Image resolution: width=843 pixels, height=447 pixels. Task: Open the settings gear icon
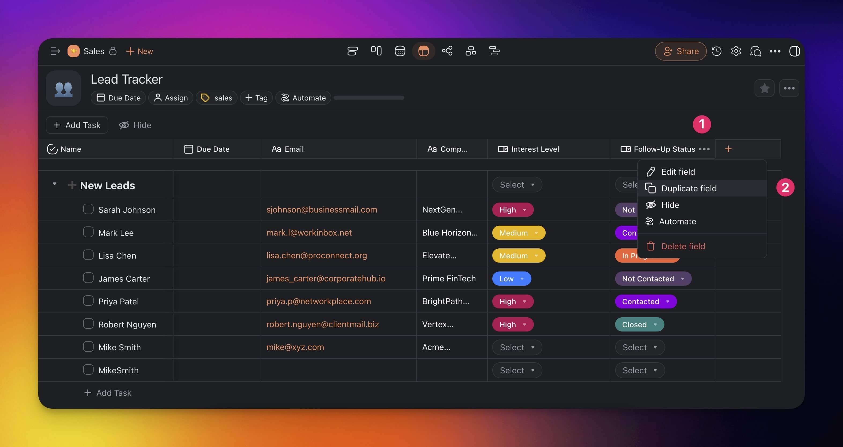coord(736,51)
